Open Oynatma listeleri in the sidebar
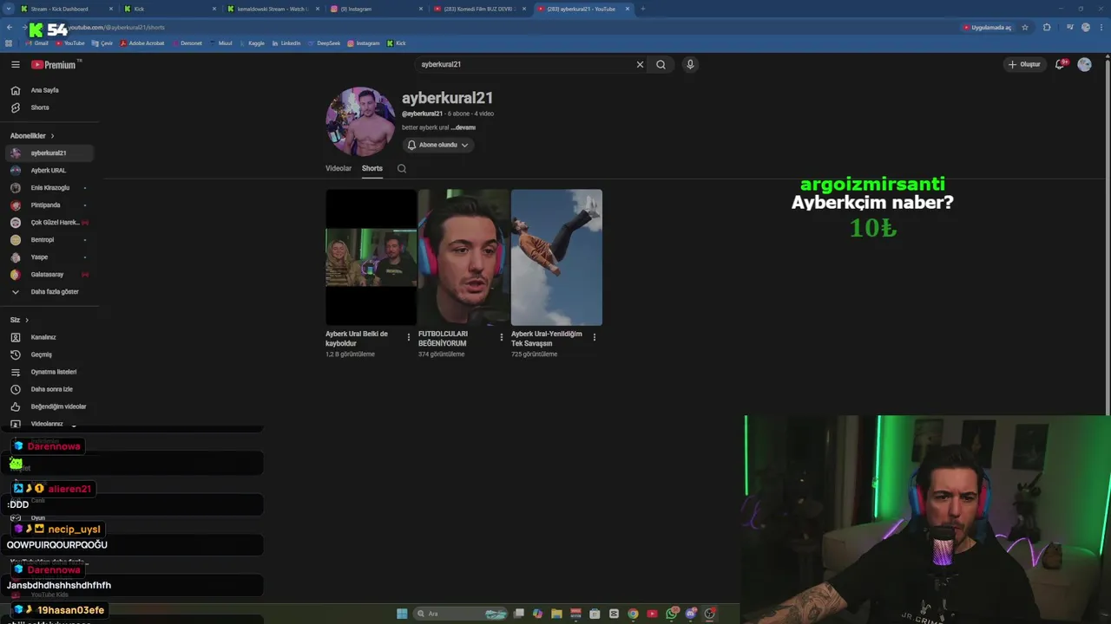 tap(48, 372)
